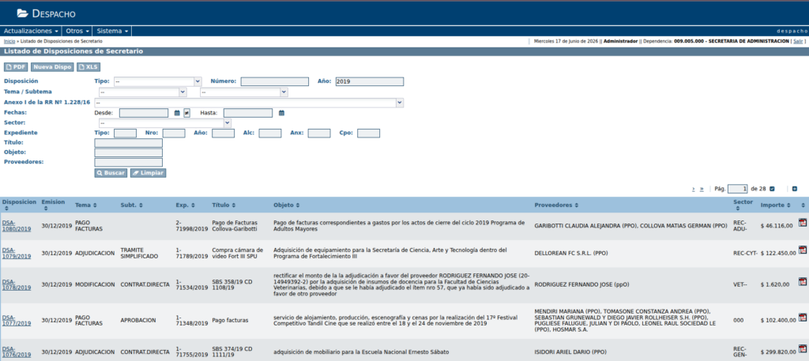Viewport: 809px width, 361px height.
Task: Click the Año field containing 2019
Action: [x=370, y=81]
